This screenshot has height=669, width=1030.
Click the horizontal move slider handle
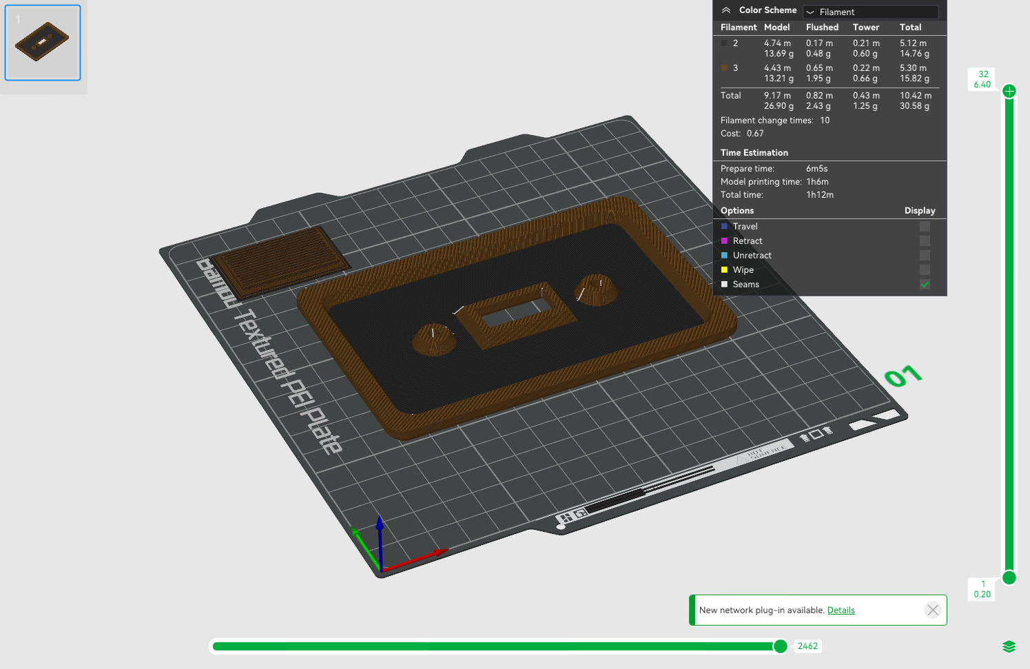780,646
